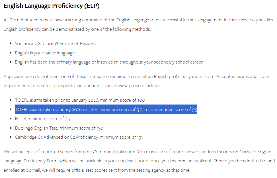277x178 pixels.
Task: Click the 'minimum score of 100' text
Action: pos(123,100)
